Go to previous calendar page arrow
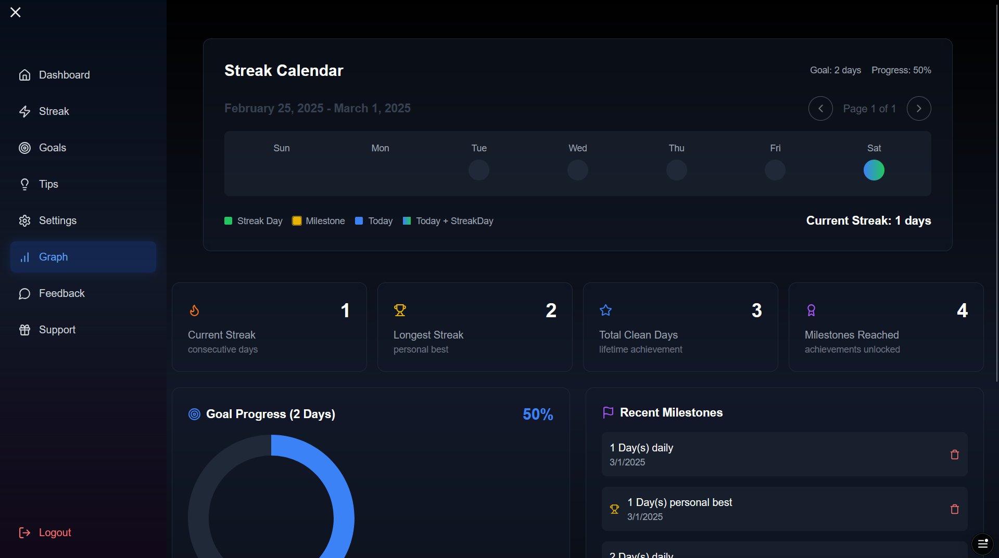999x558 pixels. point(820,109)
